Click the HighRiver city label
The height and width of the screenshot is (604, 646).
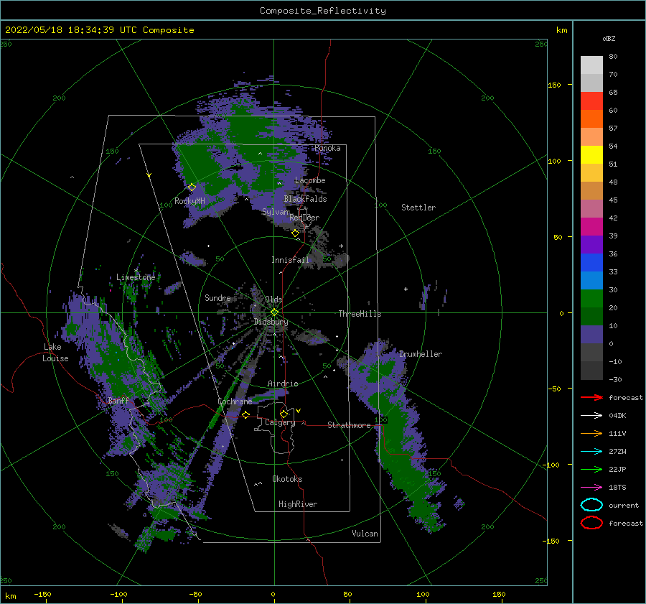[x=298, y=504]
